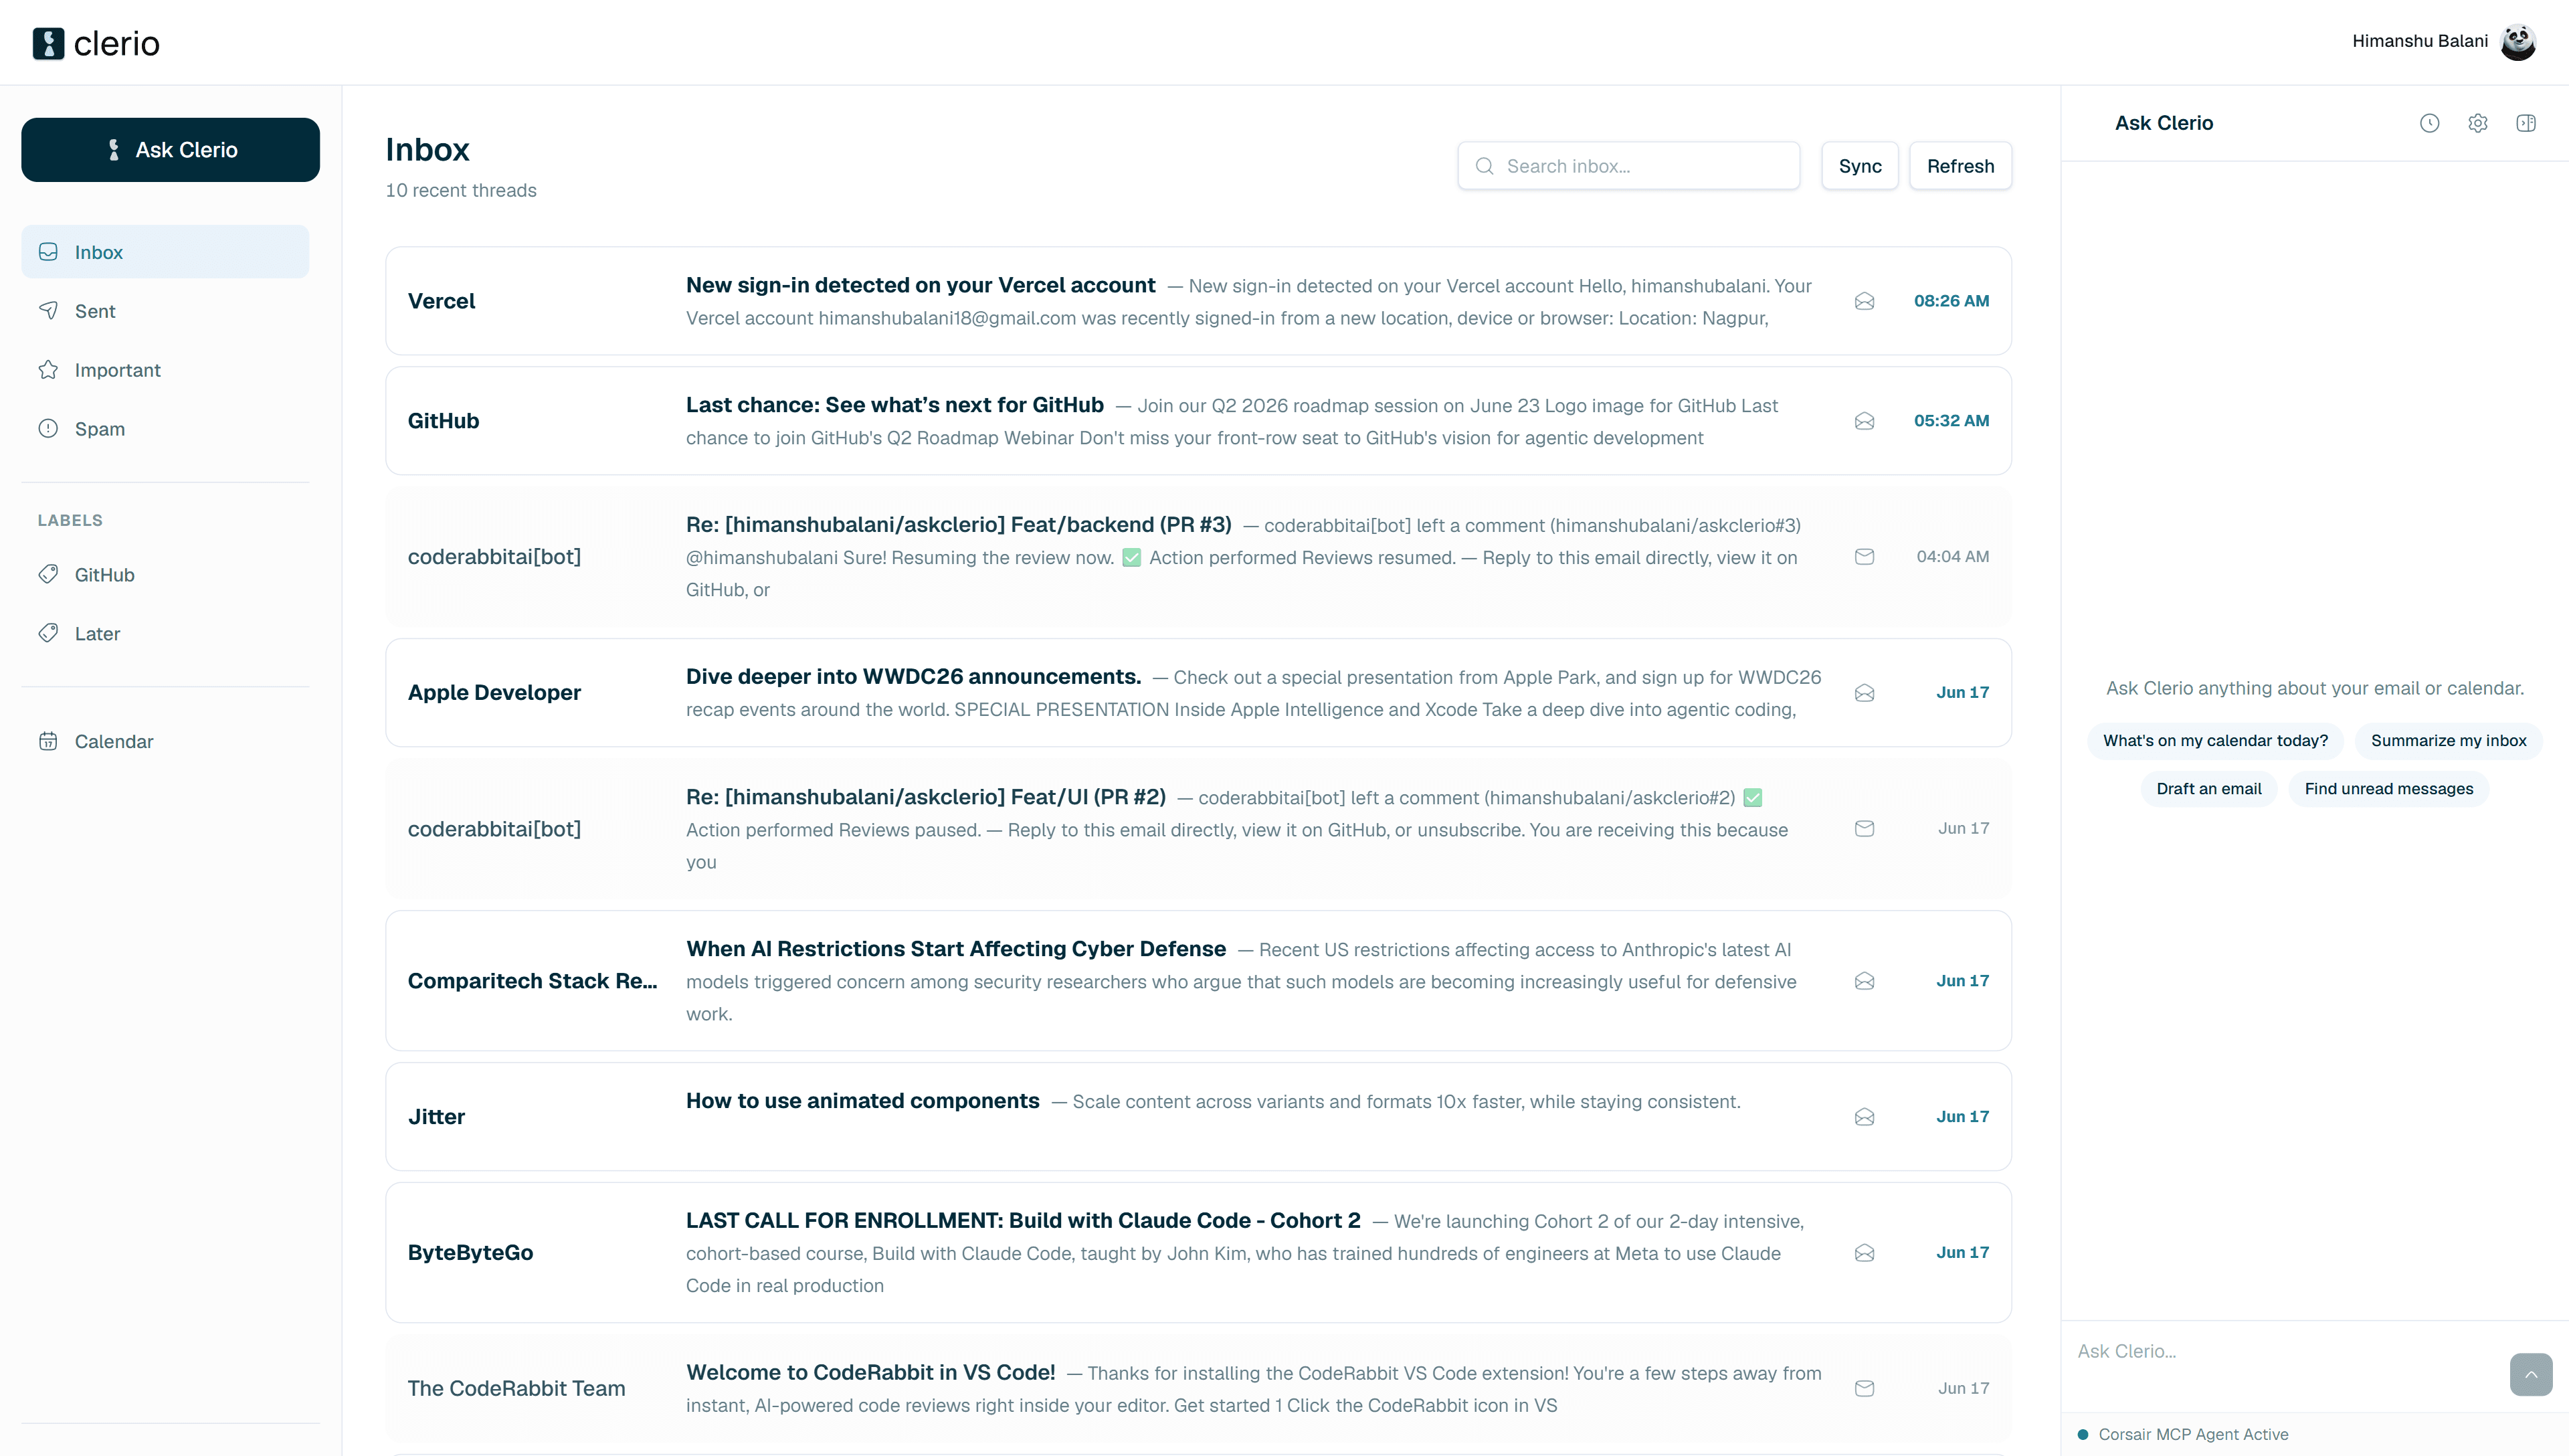Click the envelope icon on the Apple Developer email

(x=1865, y=693)
